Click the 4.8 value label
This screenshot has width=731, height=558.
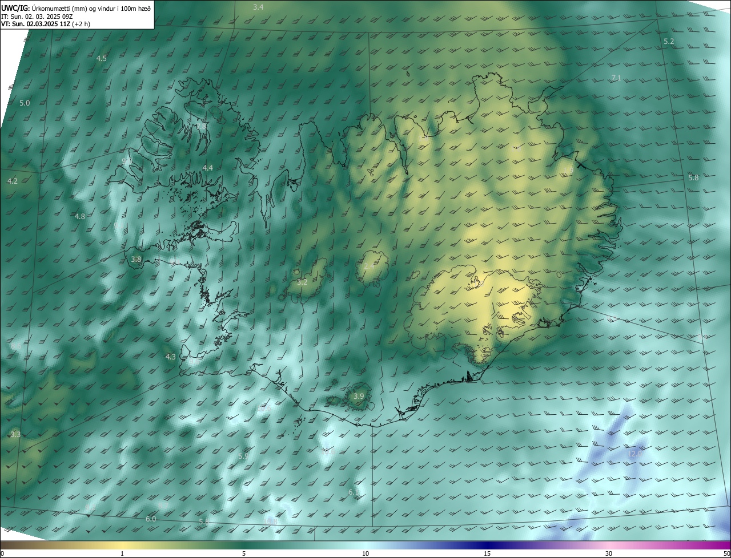click(80, 216)
